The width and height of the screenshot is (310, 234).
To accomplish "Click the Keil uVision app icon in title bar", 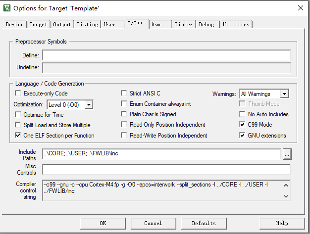I will pos(7,8).
